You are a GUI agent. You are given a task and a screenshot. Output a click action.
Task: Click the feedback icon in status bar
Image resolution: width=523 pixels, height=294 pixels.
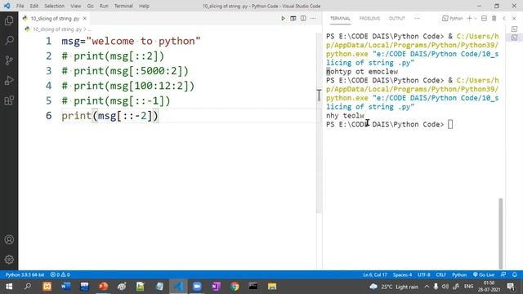[503, 274]
